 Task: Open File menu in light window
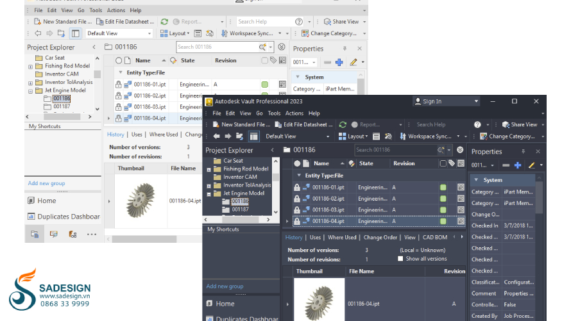pos(38,10)
